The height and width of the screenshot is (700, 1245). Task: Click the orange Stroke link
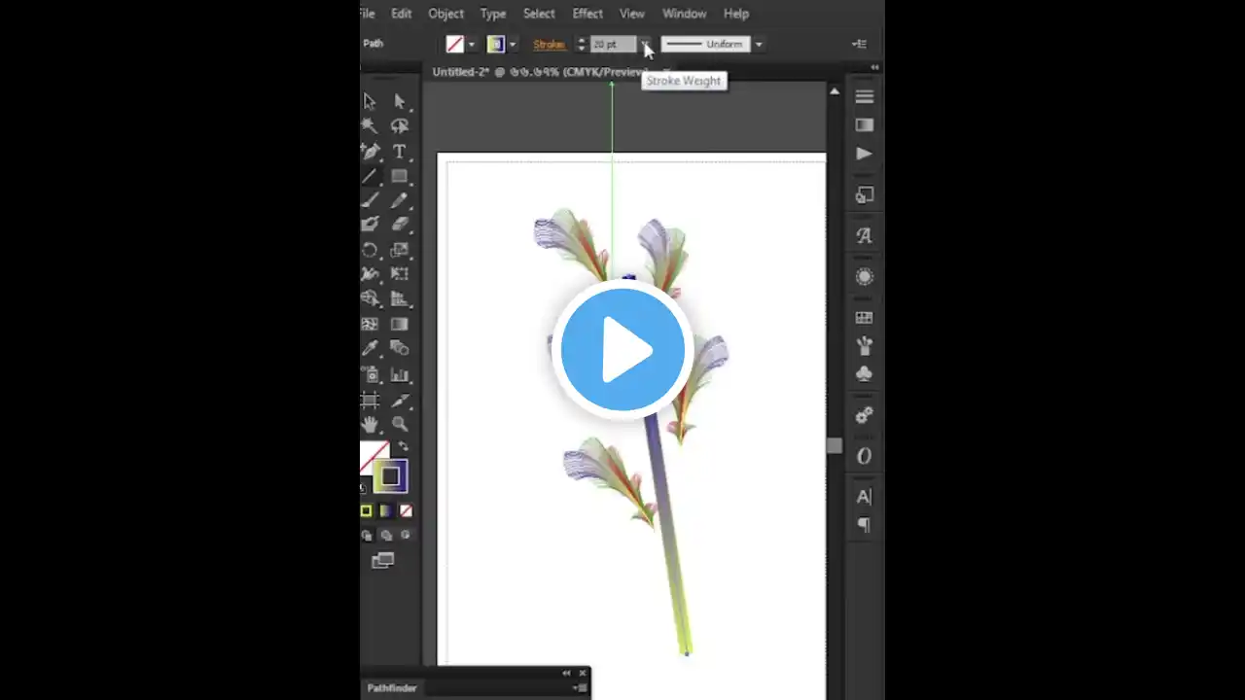coord(550,44)
